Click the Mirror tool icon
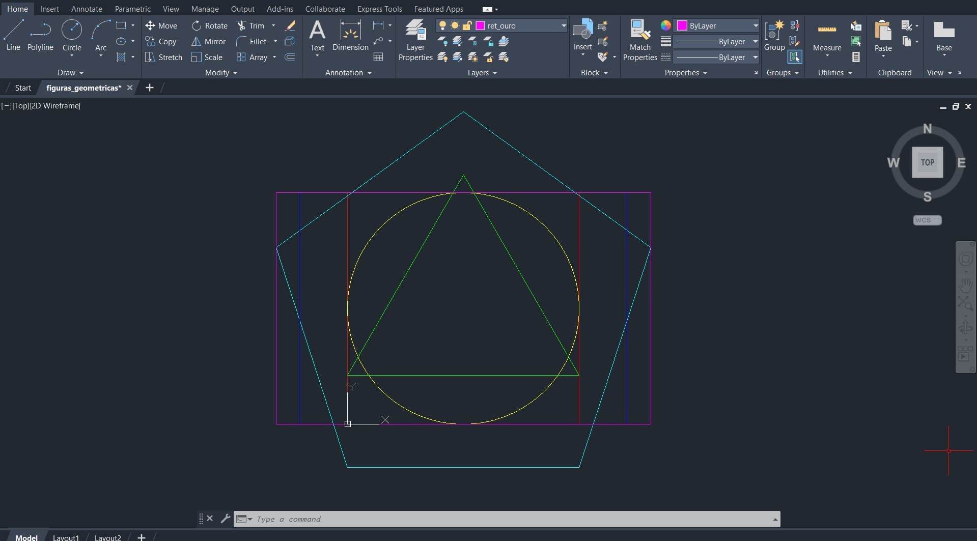977x541 pixels. tap(196, 42)
